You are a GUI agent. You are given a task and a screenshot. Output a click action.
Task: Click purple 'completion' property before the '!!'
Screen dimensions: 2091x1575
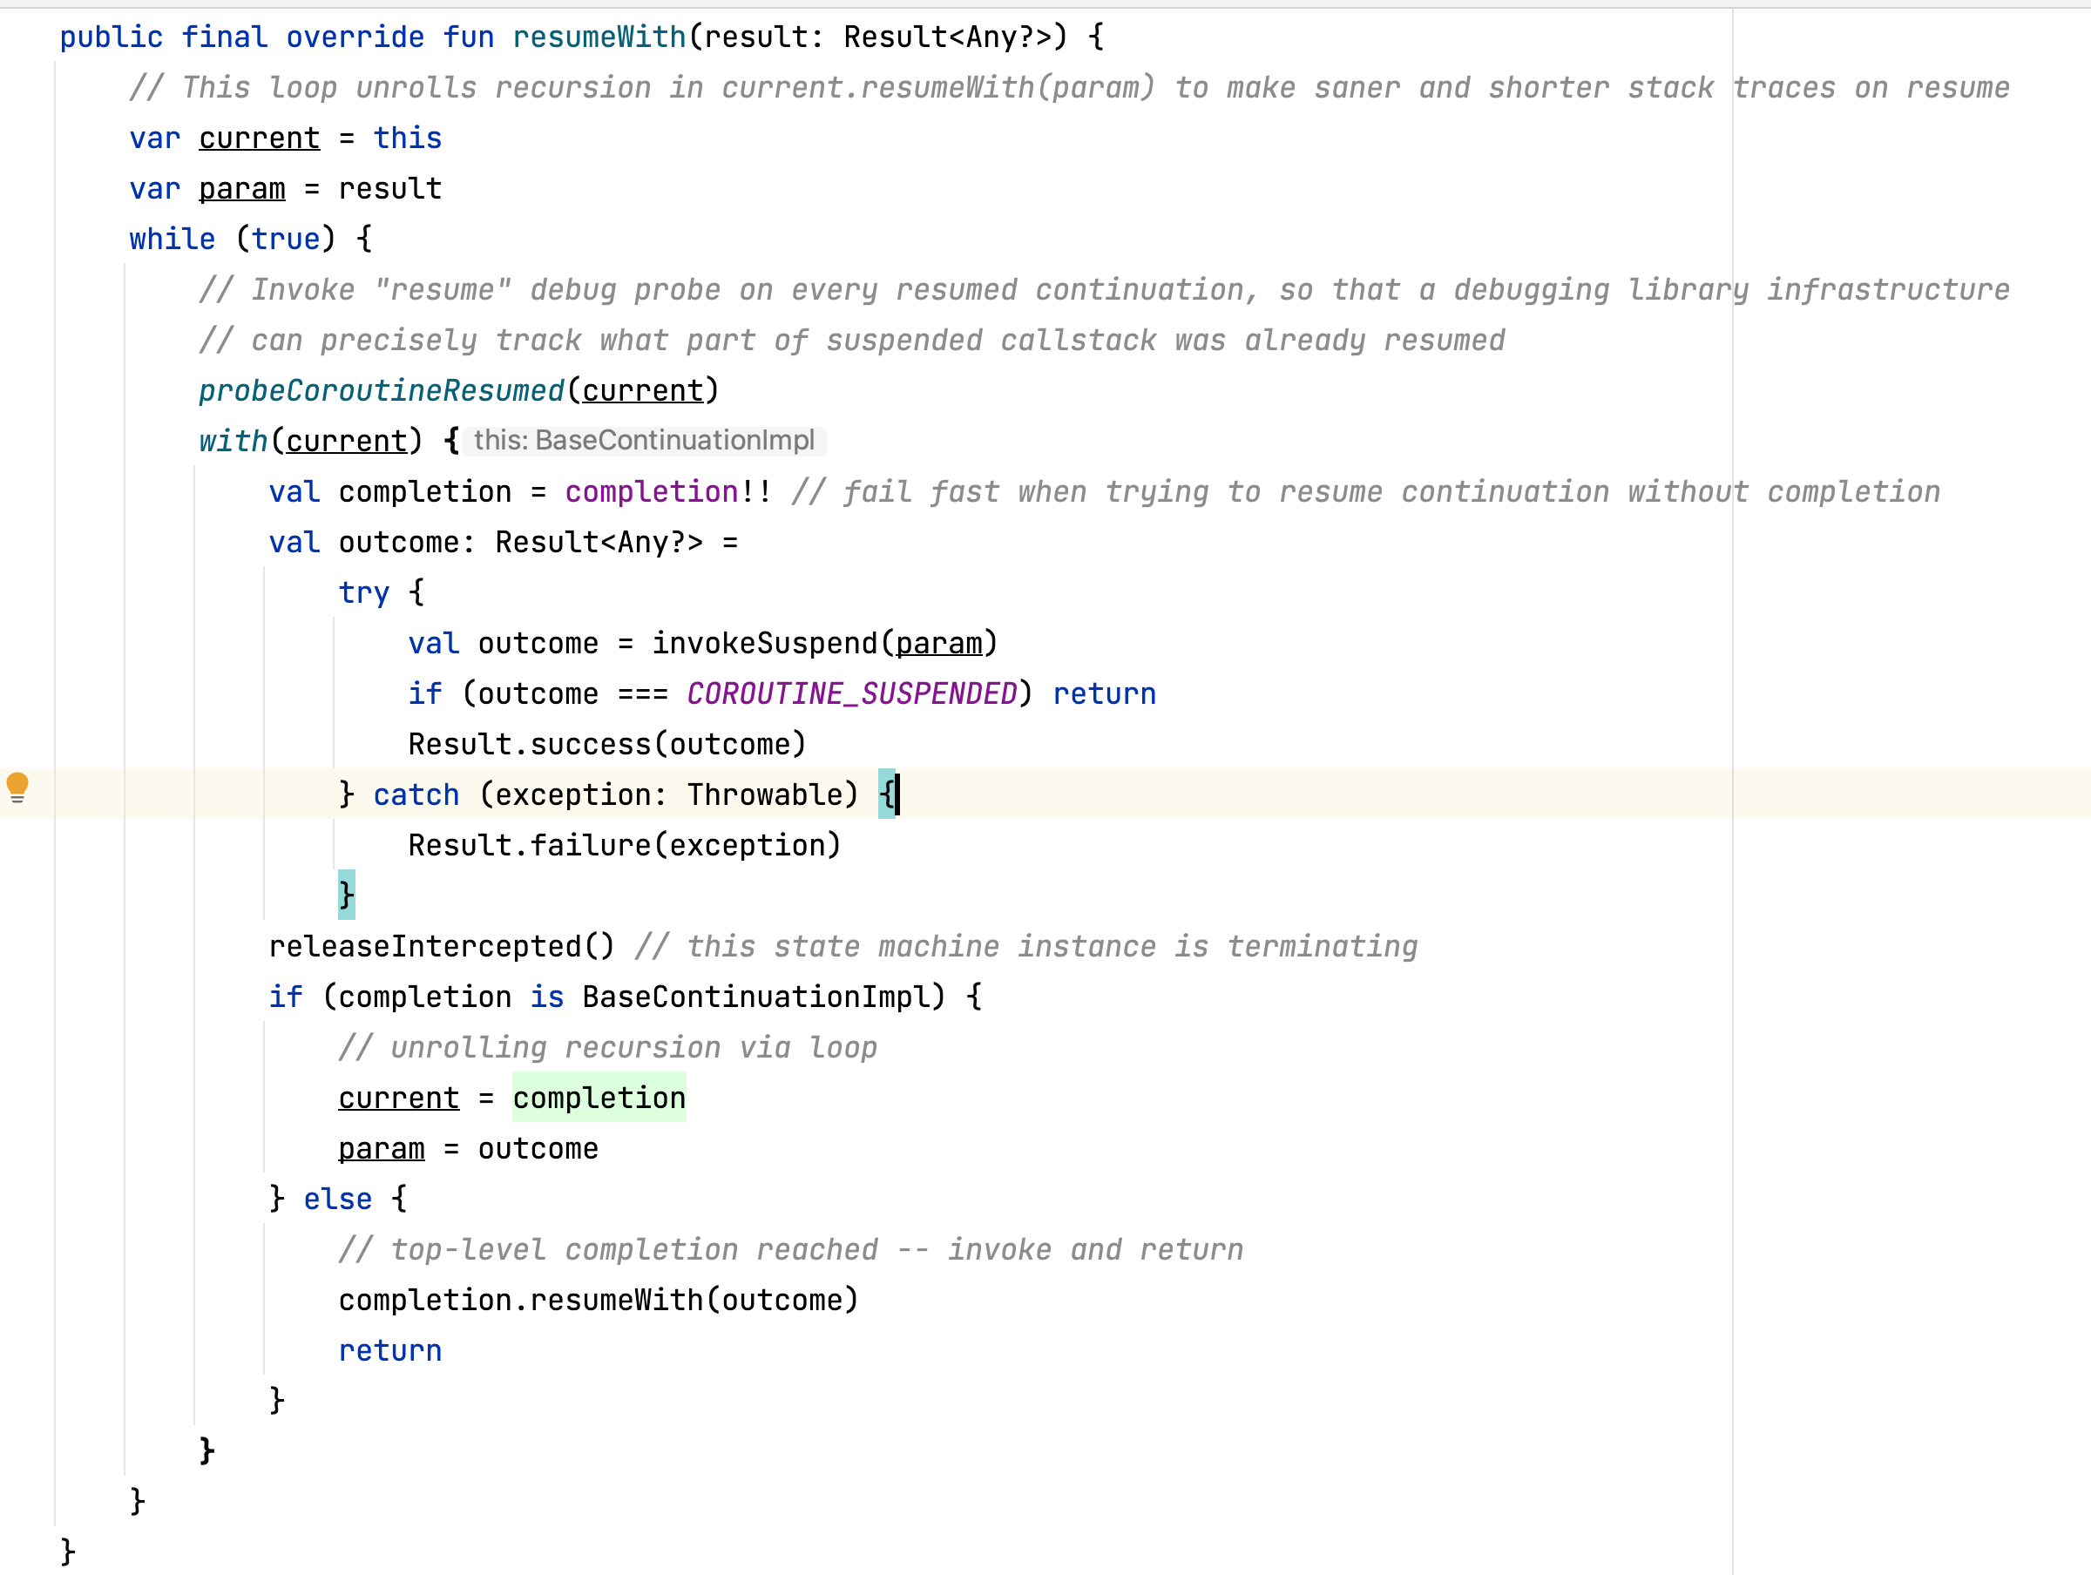pos(652,491)
